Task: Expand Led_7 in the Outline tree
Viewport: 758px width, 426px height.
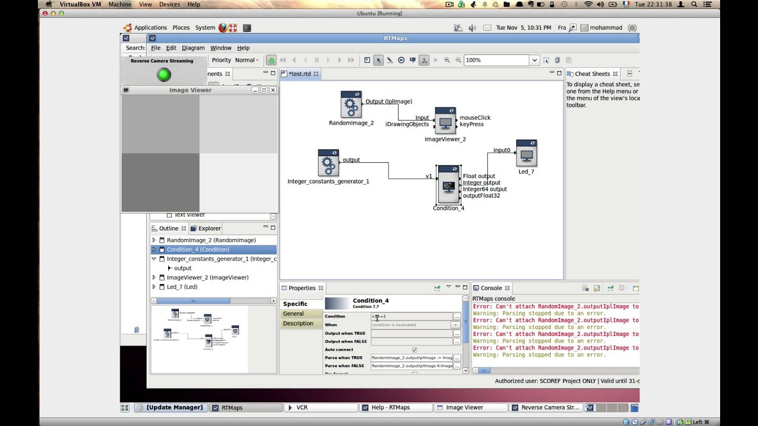Action: (154, 287)
